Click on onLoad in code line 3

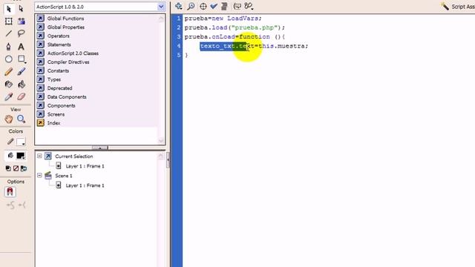point(223,36)
